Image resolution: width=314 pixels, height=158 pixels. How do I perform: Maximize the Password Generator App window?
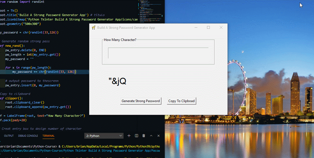(208, 27)
